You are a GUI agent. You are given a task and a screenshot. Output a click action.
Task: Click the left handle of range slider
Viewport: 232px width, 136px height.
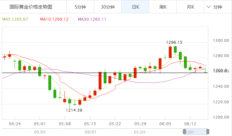click(185, 131)
